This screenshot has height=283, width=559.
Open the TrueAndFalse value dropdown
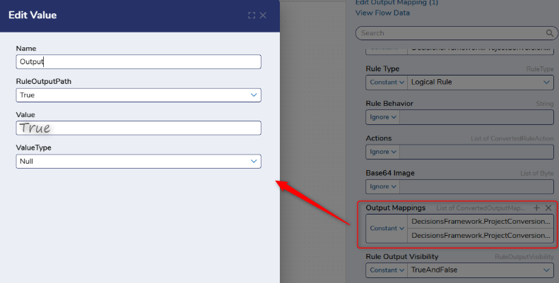(x=481, y=270)
